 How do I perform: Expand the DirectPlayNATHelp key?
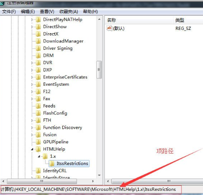tap(32, 19)
